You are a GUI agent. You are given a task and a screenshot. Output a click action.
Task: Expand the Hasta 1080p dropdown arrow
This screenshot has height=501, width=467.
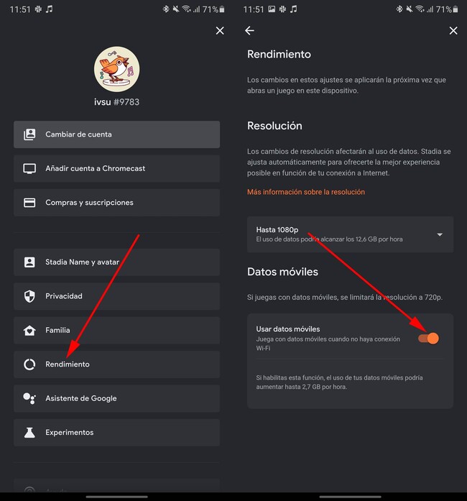(x=440, y=234)
